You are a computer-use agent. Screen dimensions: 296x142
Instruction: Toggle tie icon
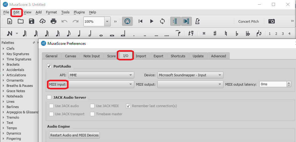point(178,33)
